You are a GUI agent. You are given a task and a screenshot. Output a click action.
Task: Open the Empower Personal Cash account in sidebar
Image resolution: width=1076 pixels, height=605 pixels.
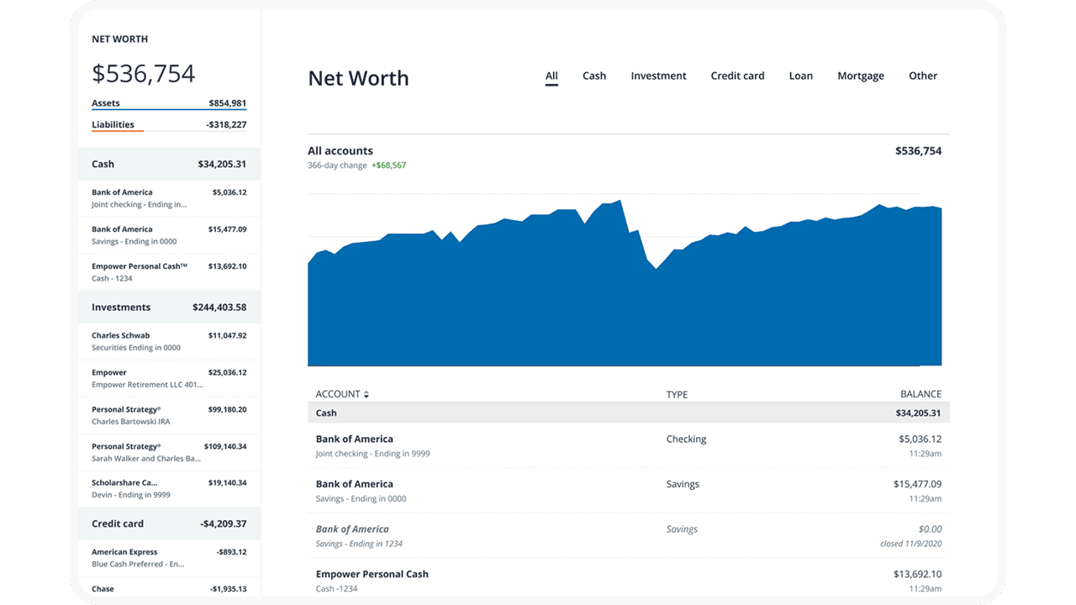click(168, 271)
